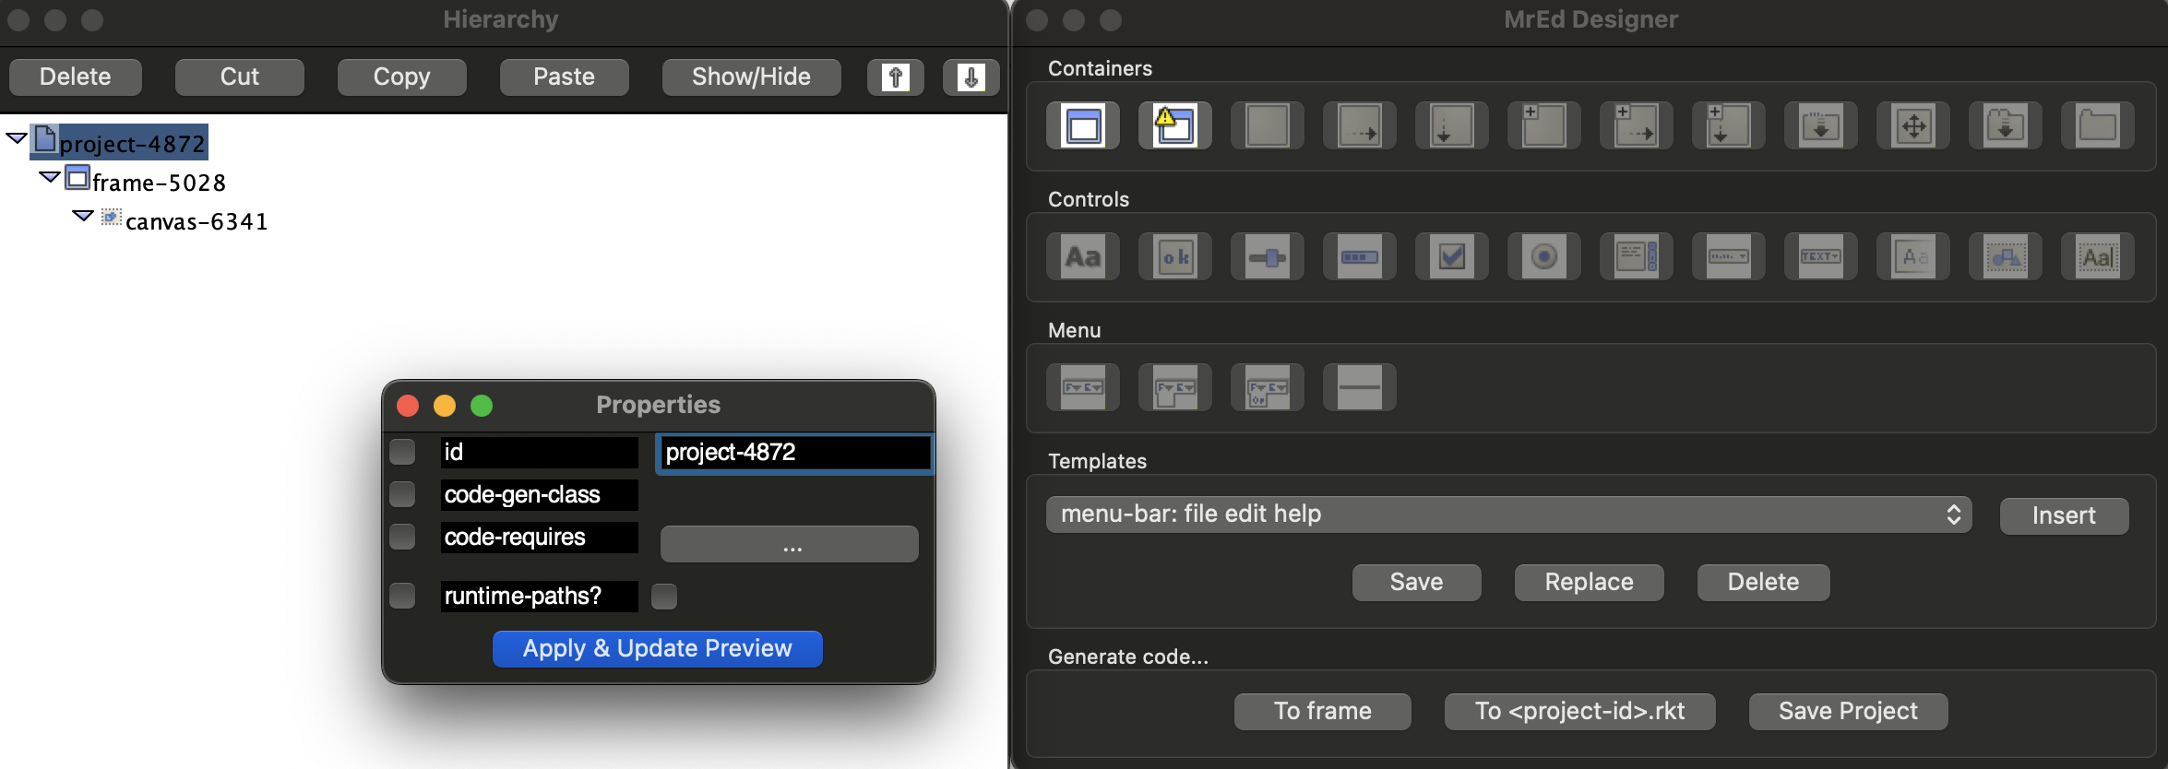Add a combo-field TEXT control
2168x769 pixels.
1821,256
